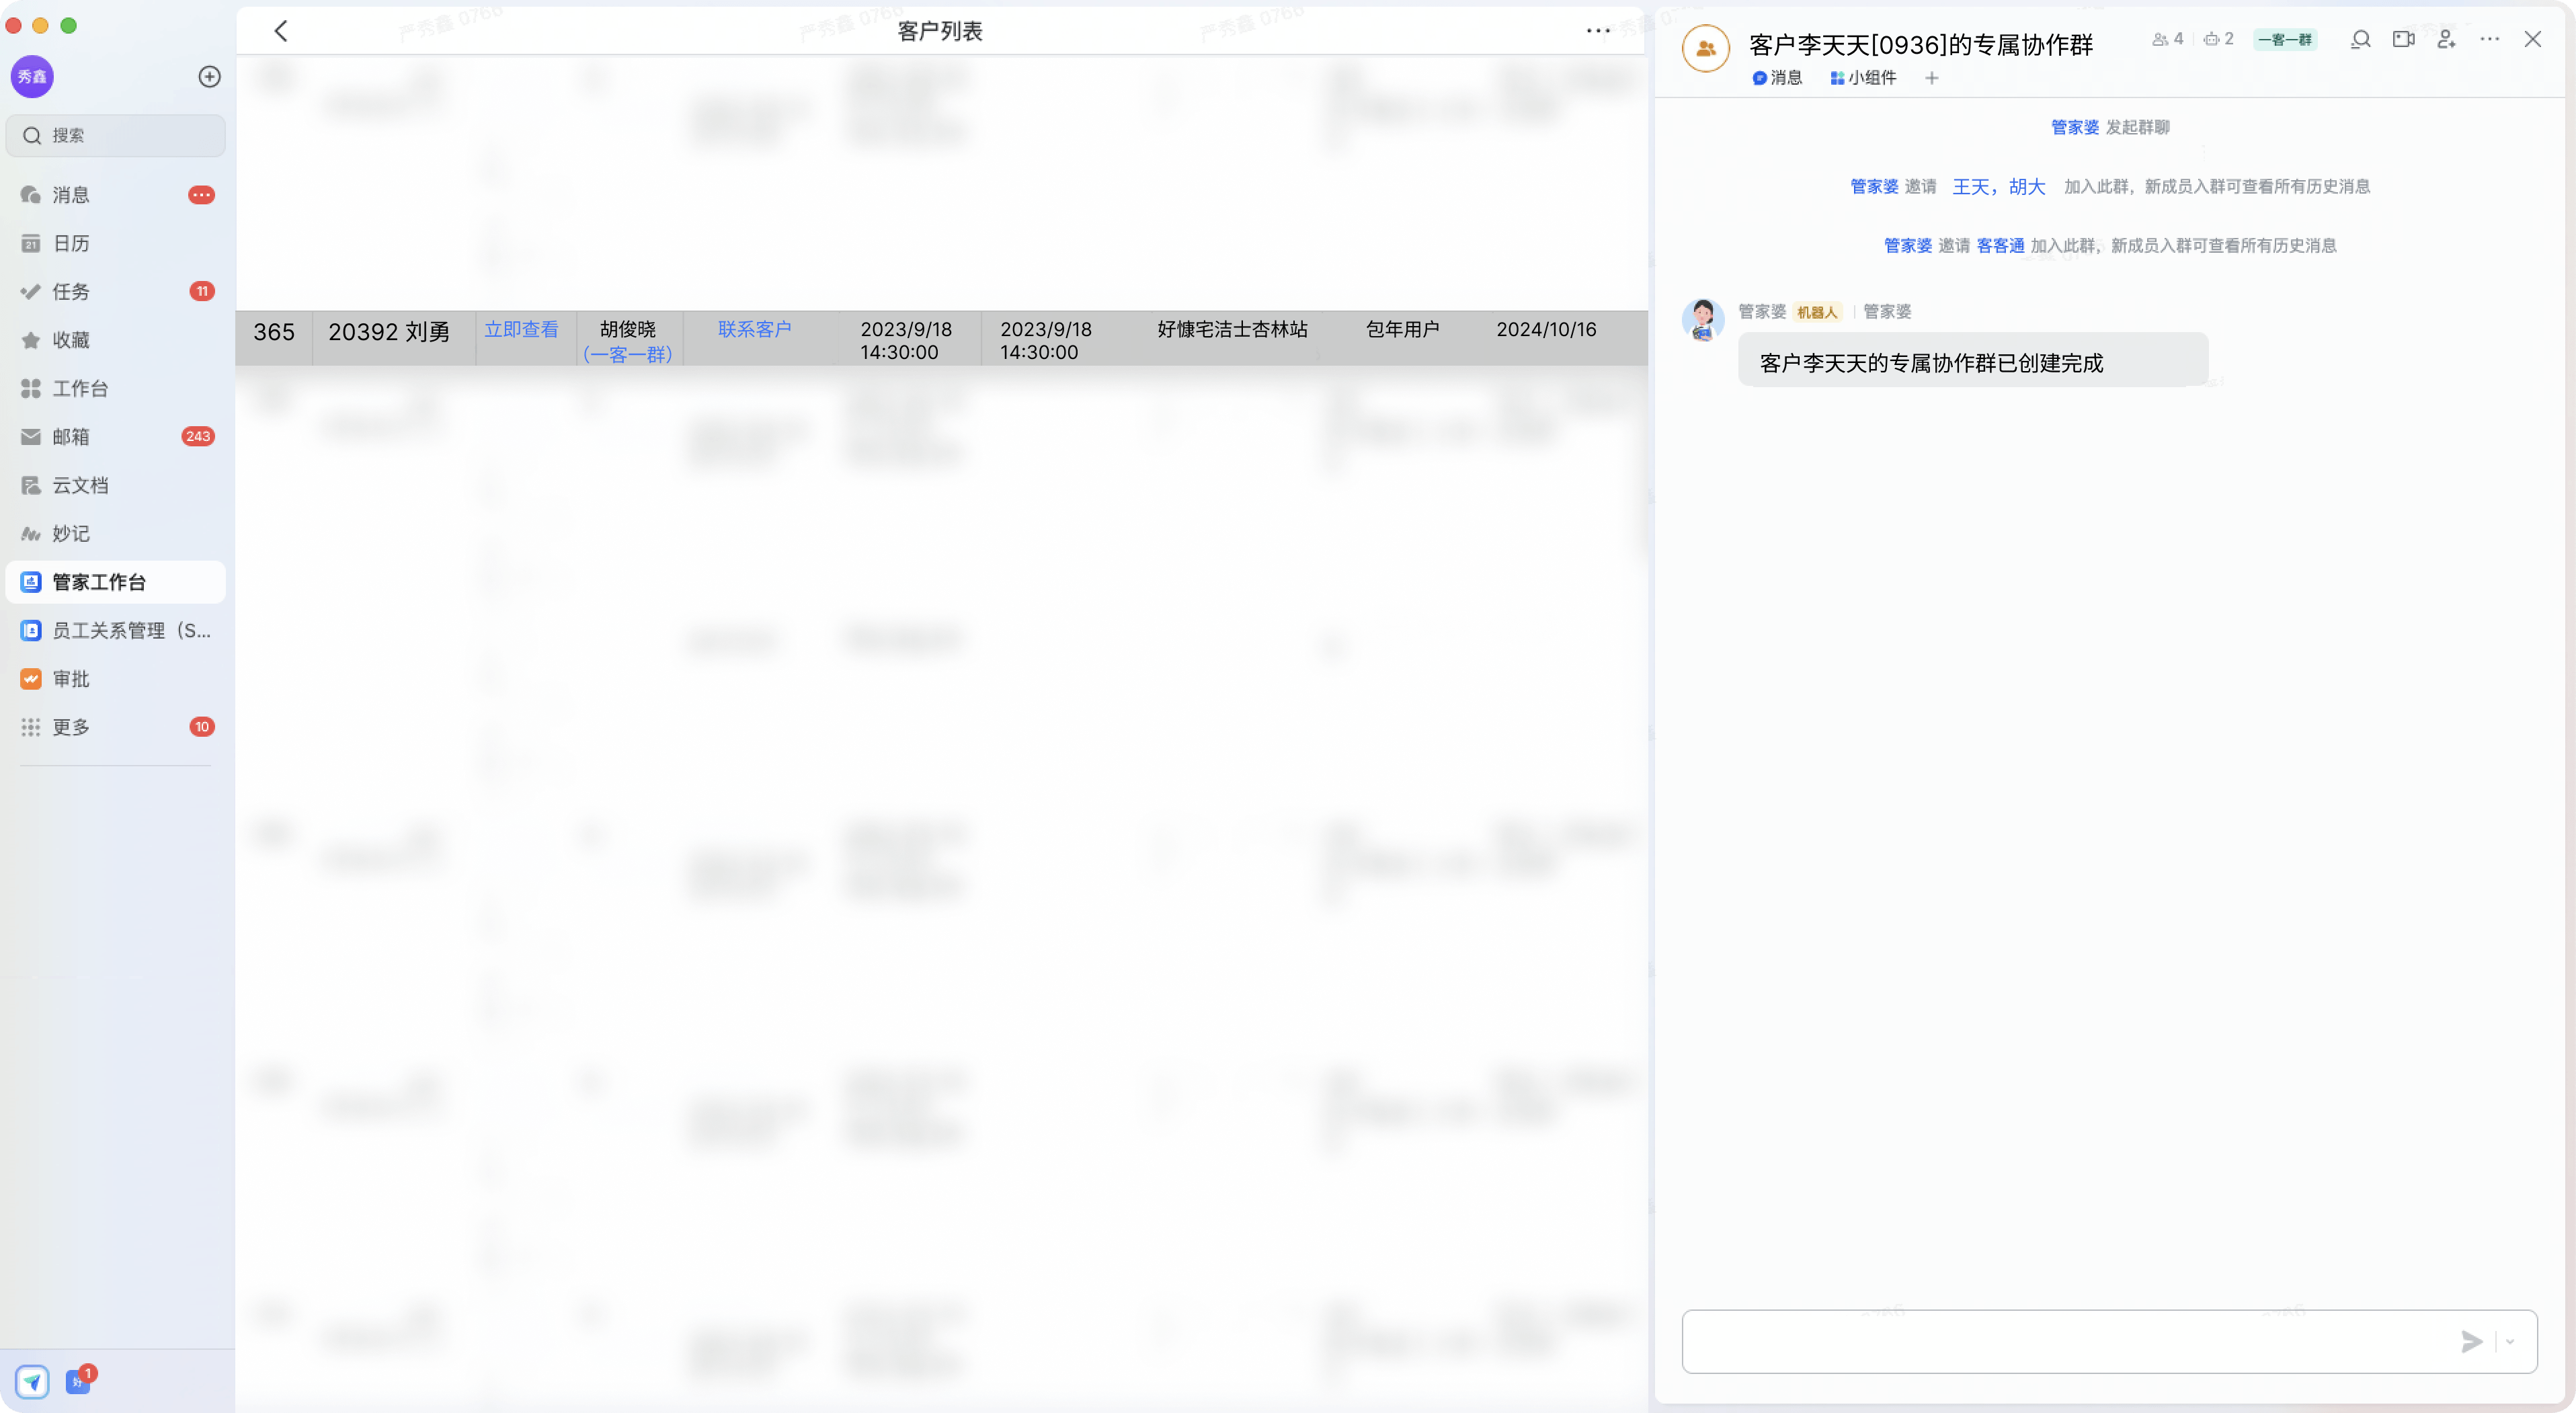Open the 云文档 sidebar item
Image resolution: width=2576 pixels, height=1413 pixels.
(x=80, y=485)
